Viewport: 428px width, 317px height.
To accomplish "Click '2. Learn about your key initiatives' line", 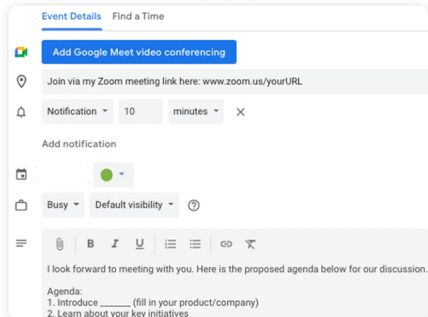I will tap(118, 313).
